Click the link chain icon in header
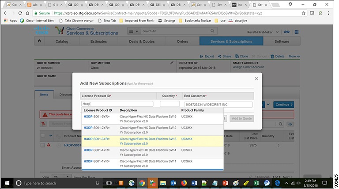Image resolution: width=339 pixels, height=189 pixels. point(286,32)
